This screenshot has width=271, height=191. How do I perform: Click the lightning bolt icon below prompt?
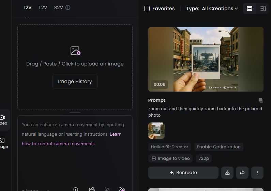[x=76, y=189]
